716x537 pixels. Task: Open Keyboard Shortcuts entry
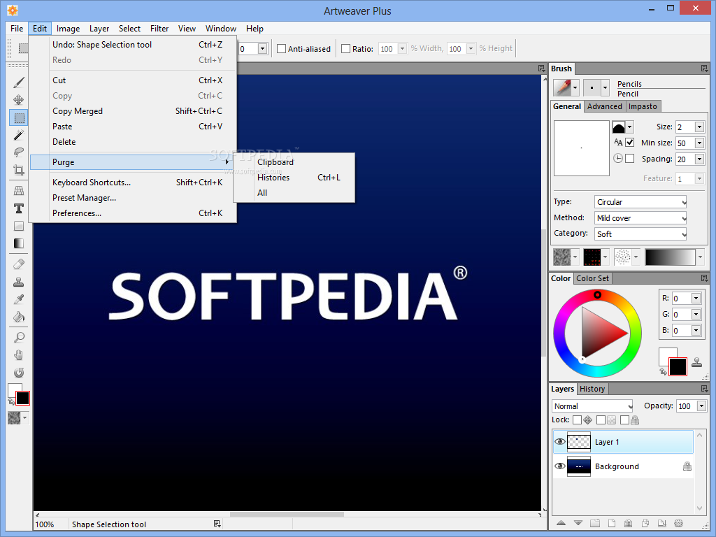pyautogui.click(x=134, y=182)
